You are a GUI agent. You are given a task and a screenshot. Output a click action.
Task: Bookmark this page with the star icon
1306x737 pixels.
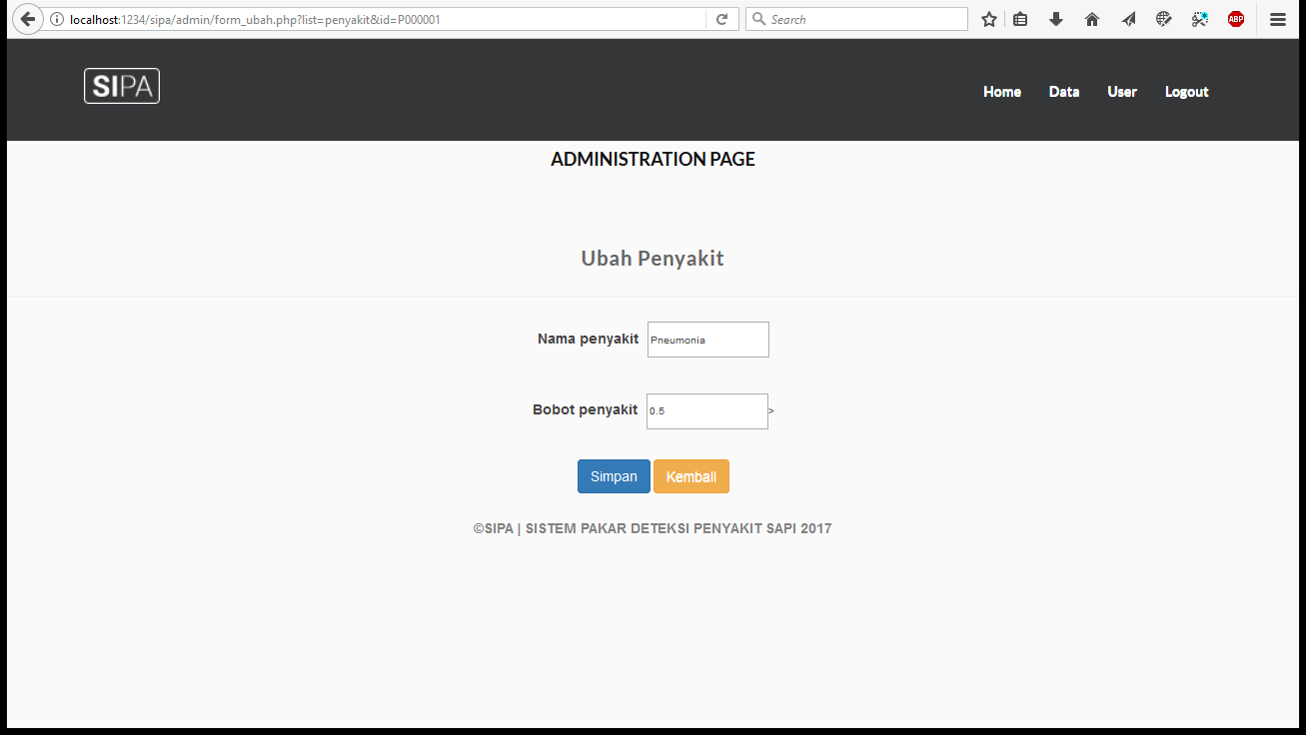coord(988,19)
